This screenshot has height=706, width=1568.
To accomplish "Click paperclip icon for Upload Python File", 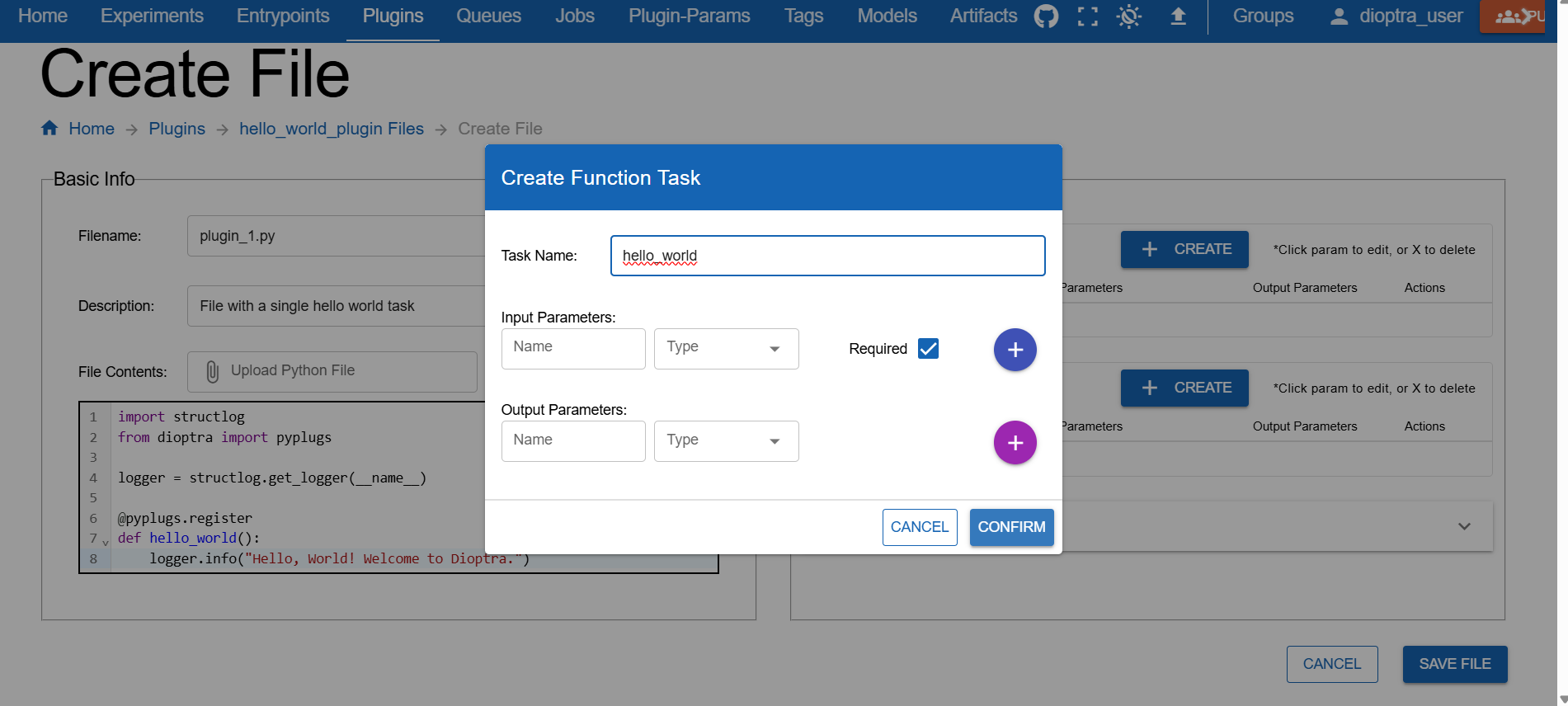I will (213, 372).
